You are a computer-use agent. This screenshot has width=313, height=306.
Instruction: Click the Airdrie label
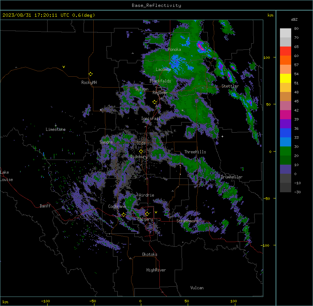146,195
